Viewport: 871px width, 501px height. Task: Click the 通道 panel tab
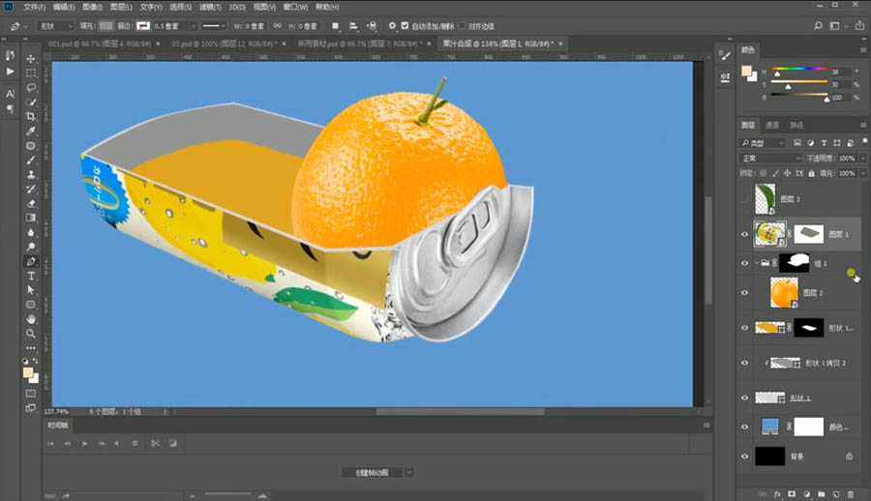click(772, 125)
